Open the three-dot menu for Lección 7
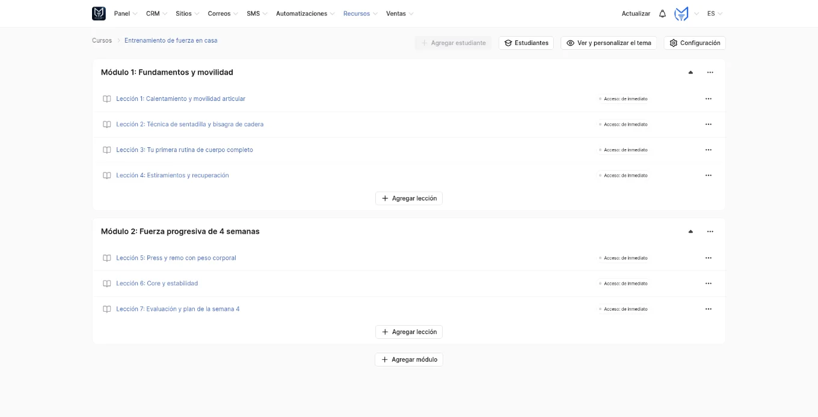Screen dimensions: 818x417 (x=709, y=309)
